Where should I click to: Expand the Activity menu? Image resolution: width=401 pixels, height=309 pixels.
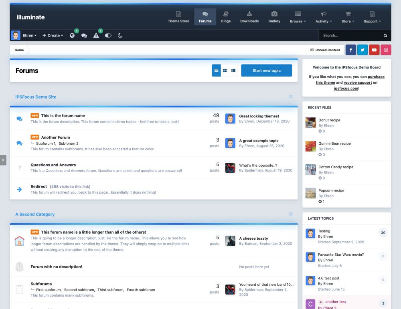(x=324, y=17)
